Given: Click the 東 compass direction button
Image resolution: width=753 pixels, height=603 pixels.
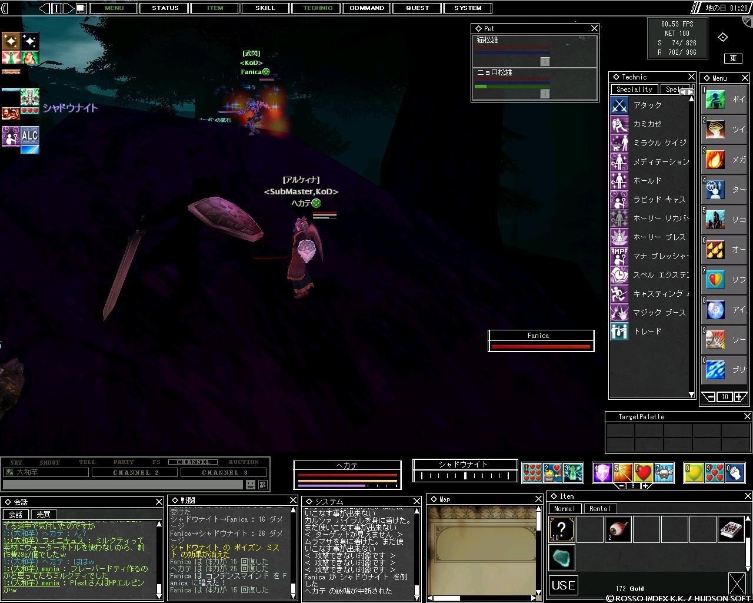Looking at the screenshot, I should [x=733, y=58].
